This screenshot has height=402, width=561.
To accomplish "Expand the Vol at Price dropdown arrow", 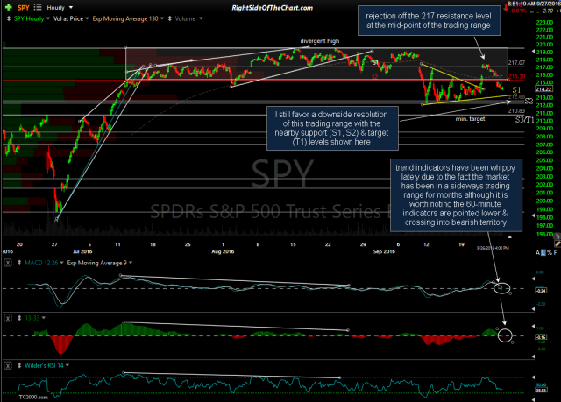I will 87,18.
